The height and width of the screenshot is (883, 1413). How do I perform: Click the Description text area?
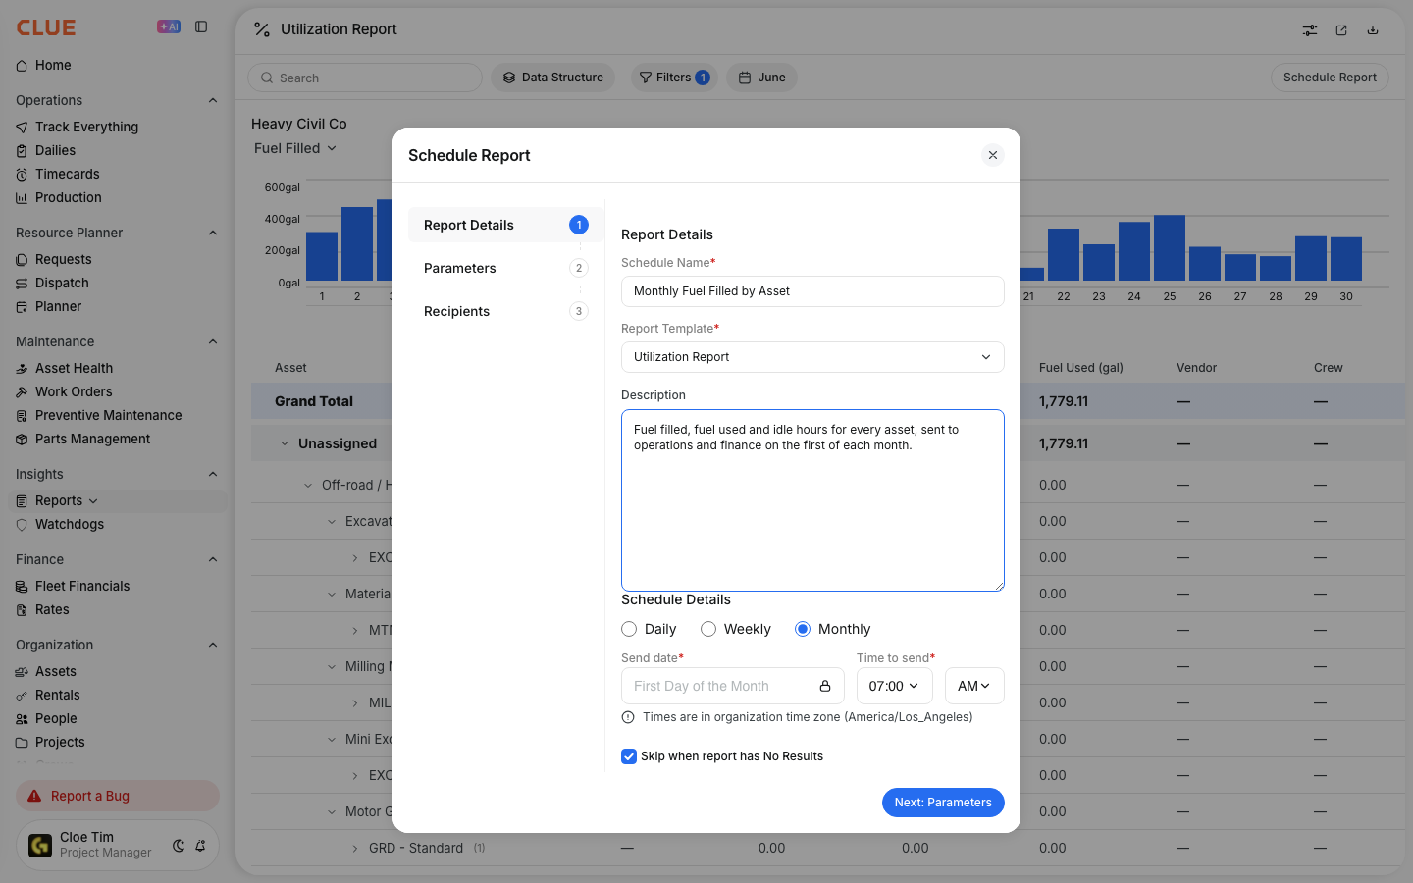point(812,500)
